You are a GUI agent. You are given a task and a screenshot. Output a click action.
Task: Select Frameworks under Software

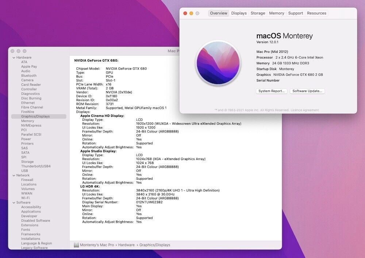(x=31, y=234)
